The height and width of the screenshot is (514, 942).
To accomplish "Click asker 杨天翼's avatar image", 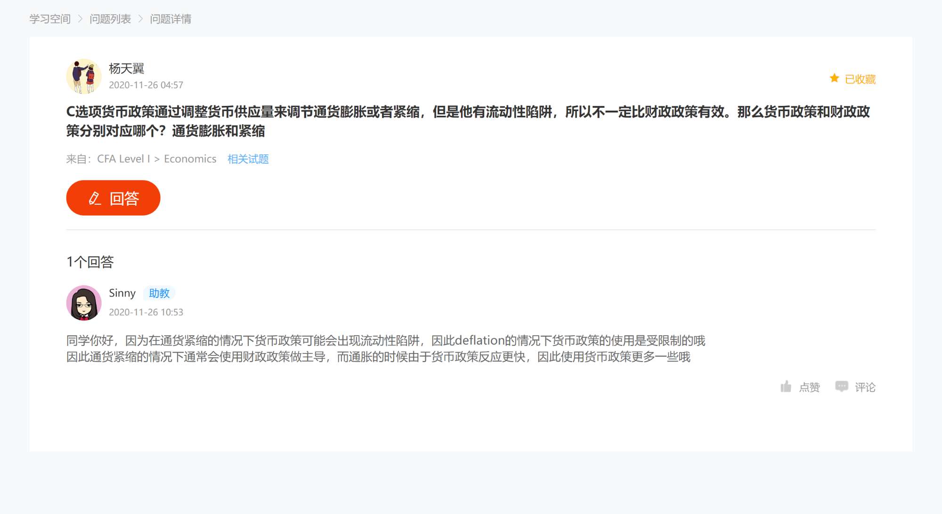I will click(x=84, y=76).
